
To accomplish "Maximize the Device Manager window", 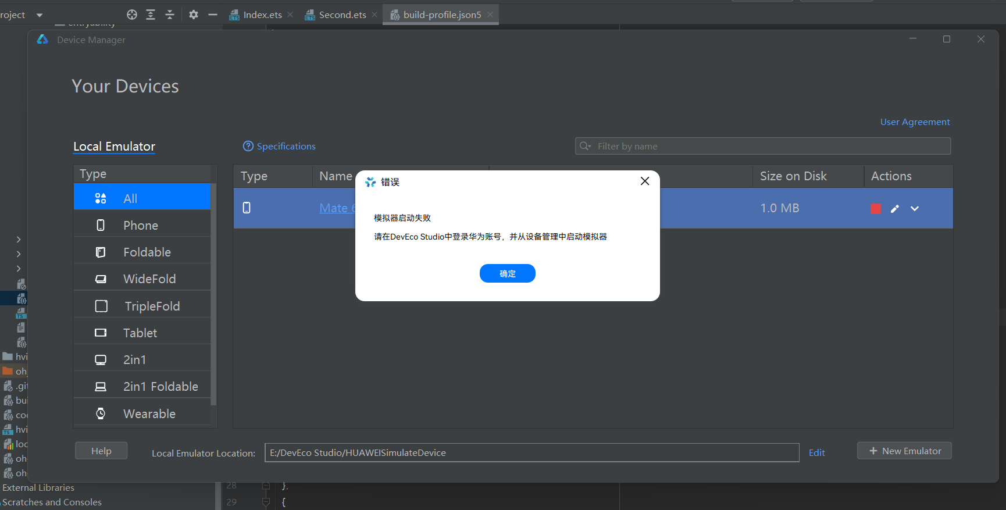I will coord(947,39).
